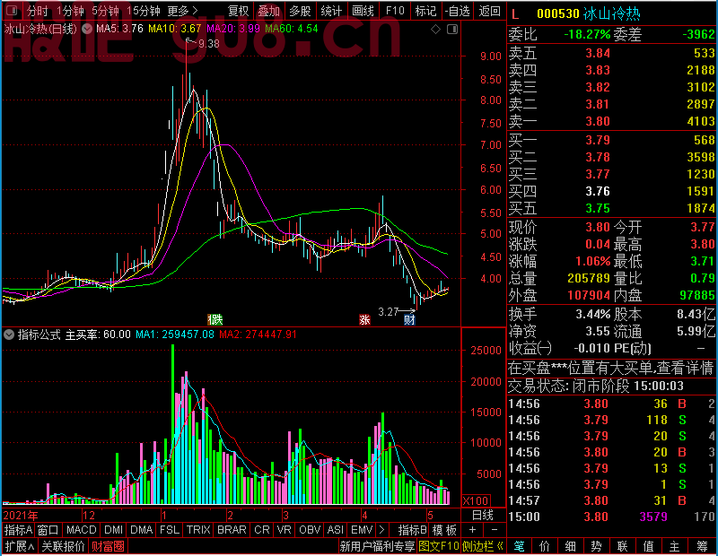The height and width of the screenshot is (556, 718).
Task: Select the ASI indicator
Action: (x=336, y=530)
